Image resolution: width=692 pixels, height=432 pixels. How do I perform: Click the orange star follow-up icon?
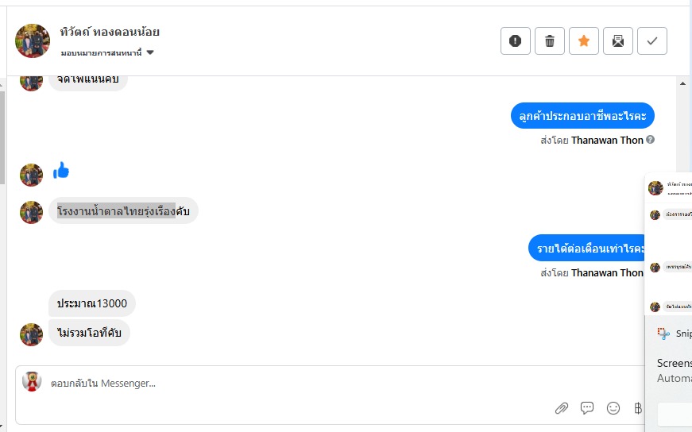[584, 41]
